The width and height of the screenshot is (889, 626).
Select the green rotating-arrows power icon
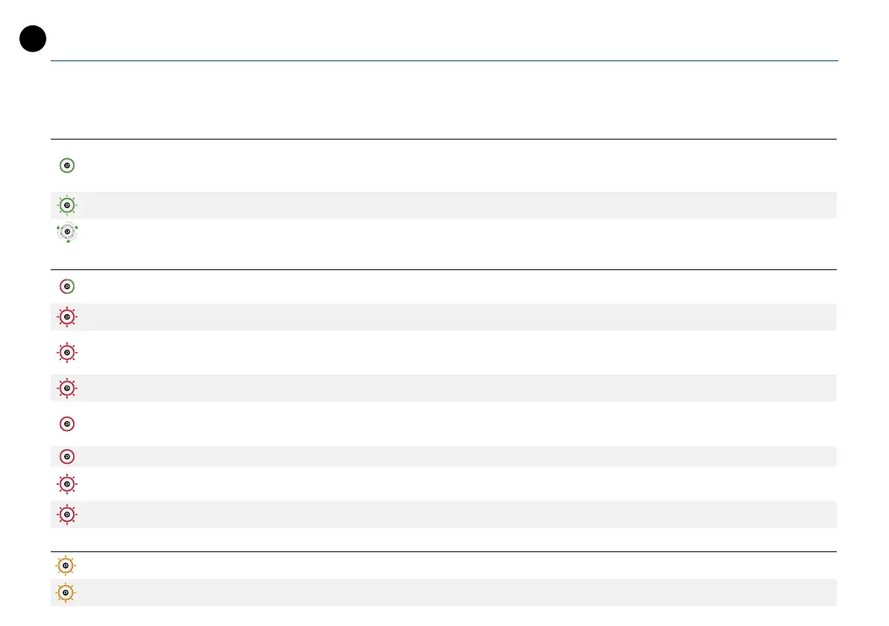point(67,232)
